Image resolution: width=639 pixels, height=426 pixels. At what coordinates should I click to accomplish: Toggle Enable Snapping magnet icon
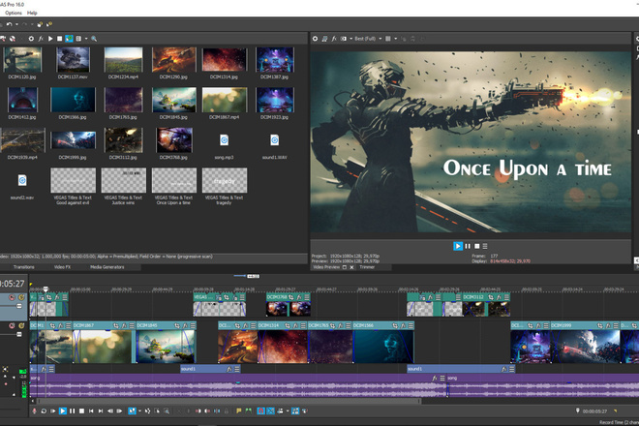point(260,411)
